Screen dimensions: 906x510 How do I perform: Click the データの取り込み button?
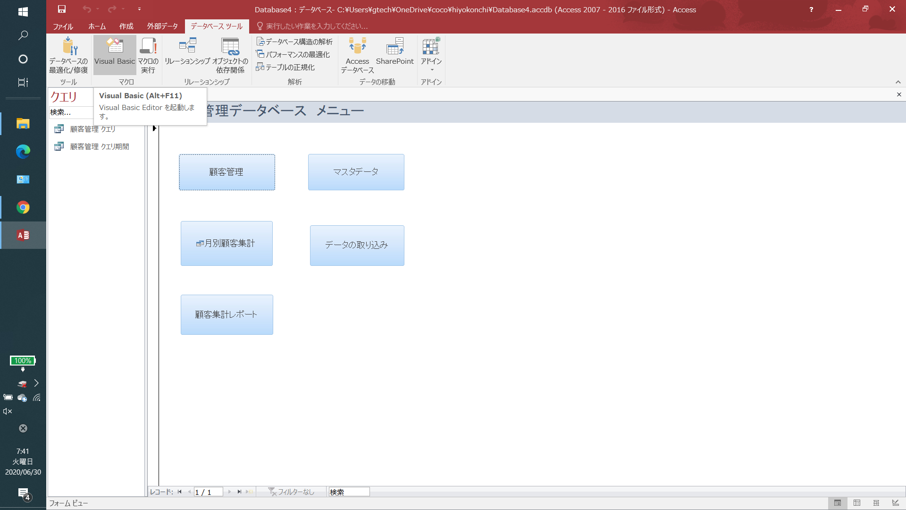pyautogui.click(x=357, y=245)
